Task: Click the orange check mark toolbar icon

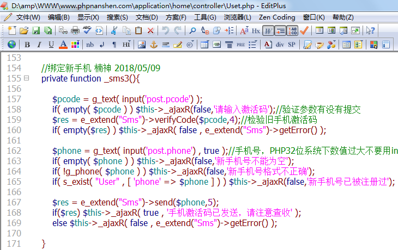Action: 304,30
